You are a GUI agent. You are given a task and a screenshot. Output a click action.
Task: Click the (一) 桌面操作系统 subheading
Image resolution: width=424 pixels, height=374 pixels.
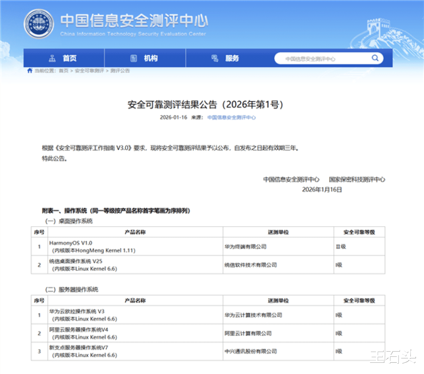tap(69, 221)
